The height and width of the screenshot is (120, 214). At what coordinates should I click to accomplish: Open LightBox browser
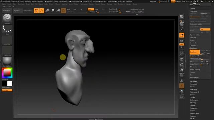tap(17, 11)
